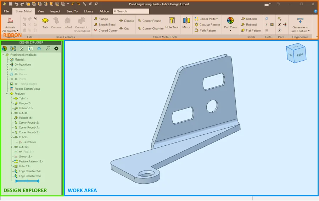Expand the Configurations tree node

(7, 65)
